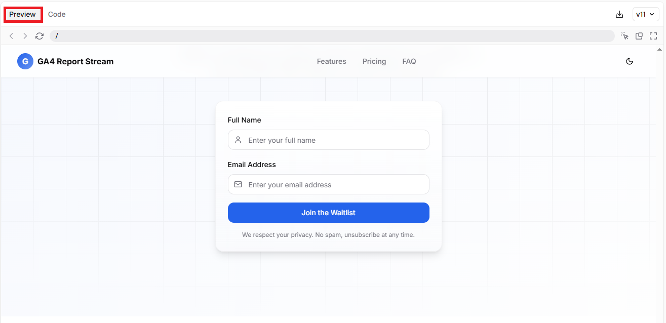Toggle dark mode with moon icon

click(630, 61)
